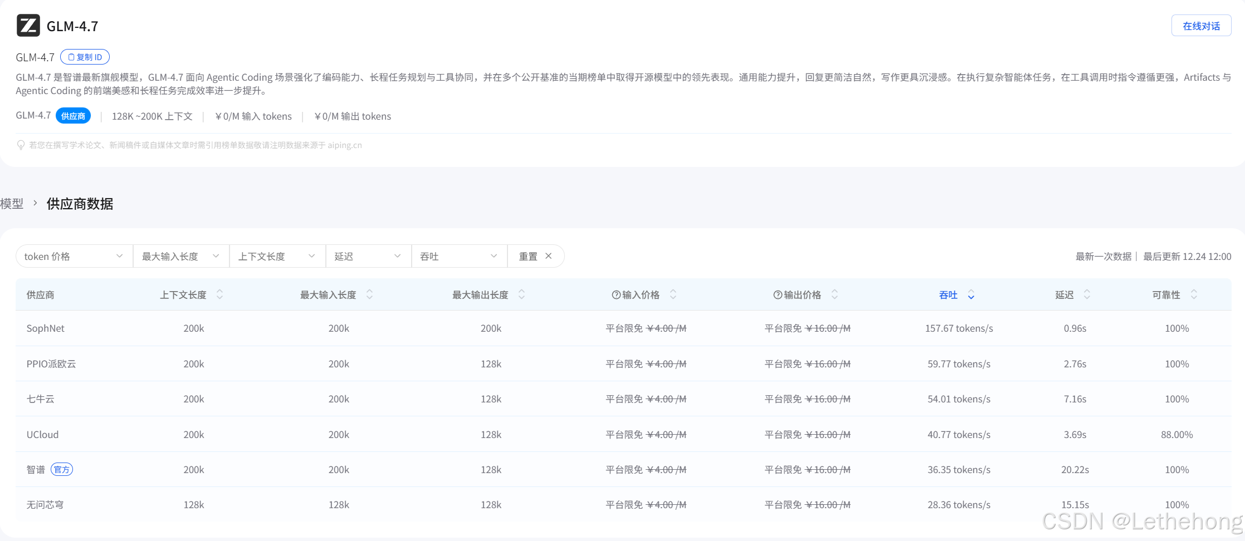This screenshot has width=1245, height=541.
Task: Select the 智谱 provider name
Action: pos(36,470)
